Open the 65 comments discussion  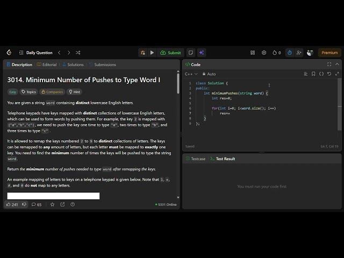pos(37,204)
